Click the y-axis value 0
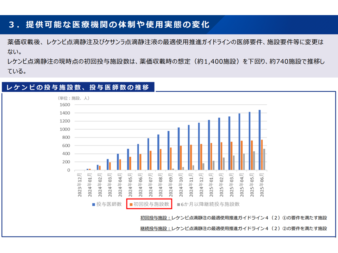338x253 pixels. pos(69,170)
